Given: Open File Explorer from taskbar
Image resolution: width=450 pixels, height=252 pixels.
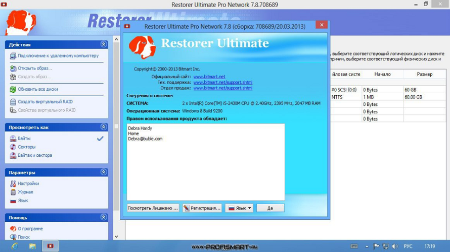Looking at the screenshot, I should (x=32, y=246).
